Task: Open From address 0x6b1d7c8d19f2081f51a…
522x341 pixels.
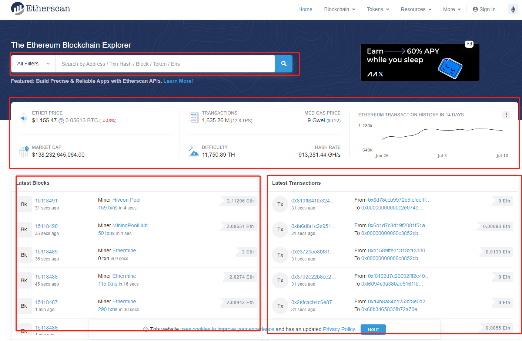Action: 399,225
